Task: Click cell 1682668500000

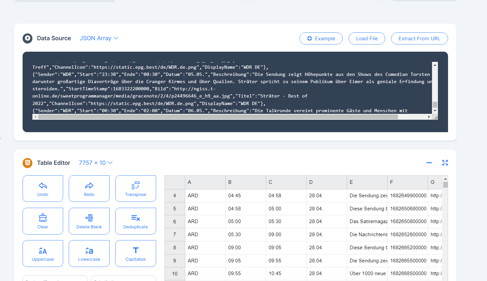Action: click(407, 273)
